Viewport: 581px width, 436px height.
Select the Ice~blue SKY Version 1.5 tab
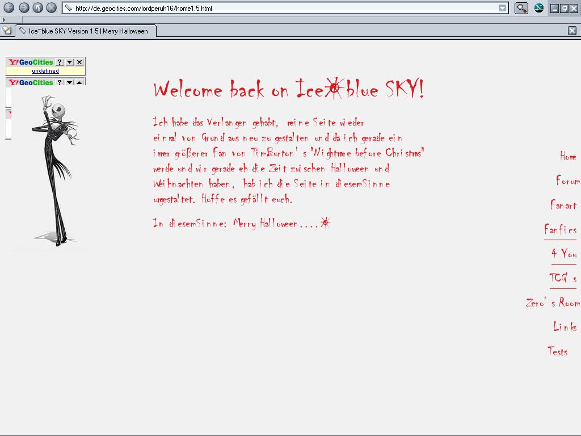86,31
